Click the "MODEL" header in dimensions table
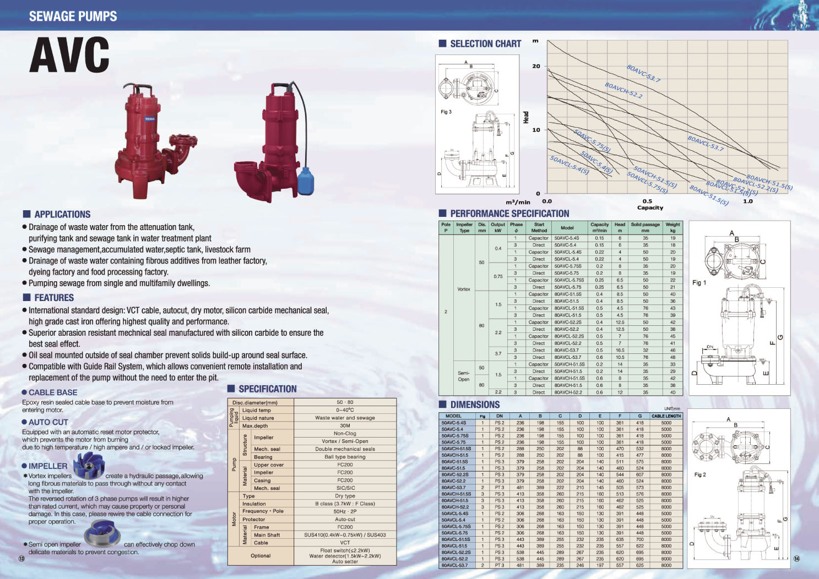This screenshot has height=579, width=819. click(x=453, y=416)
